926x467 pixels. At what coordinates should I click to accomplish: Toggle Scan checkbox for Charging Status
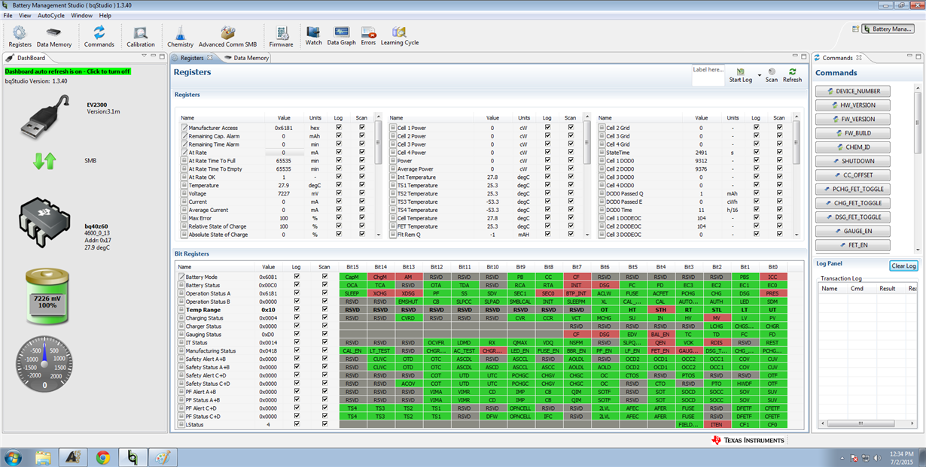[x=324, y=318]
